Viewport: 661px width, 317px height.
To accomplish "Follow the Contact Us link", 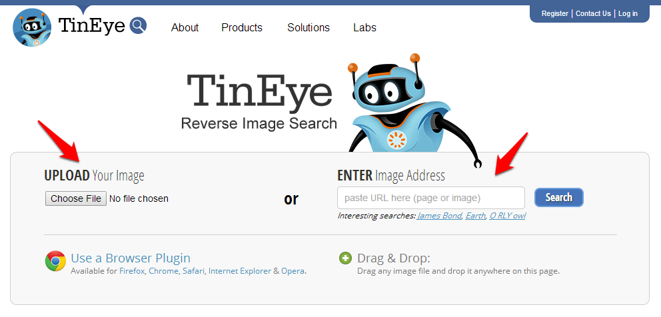I will (x=593, y=13).
